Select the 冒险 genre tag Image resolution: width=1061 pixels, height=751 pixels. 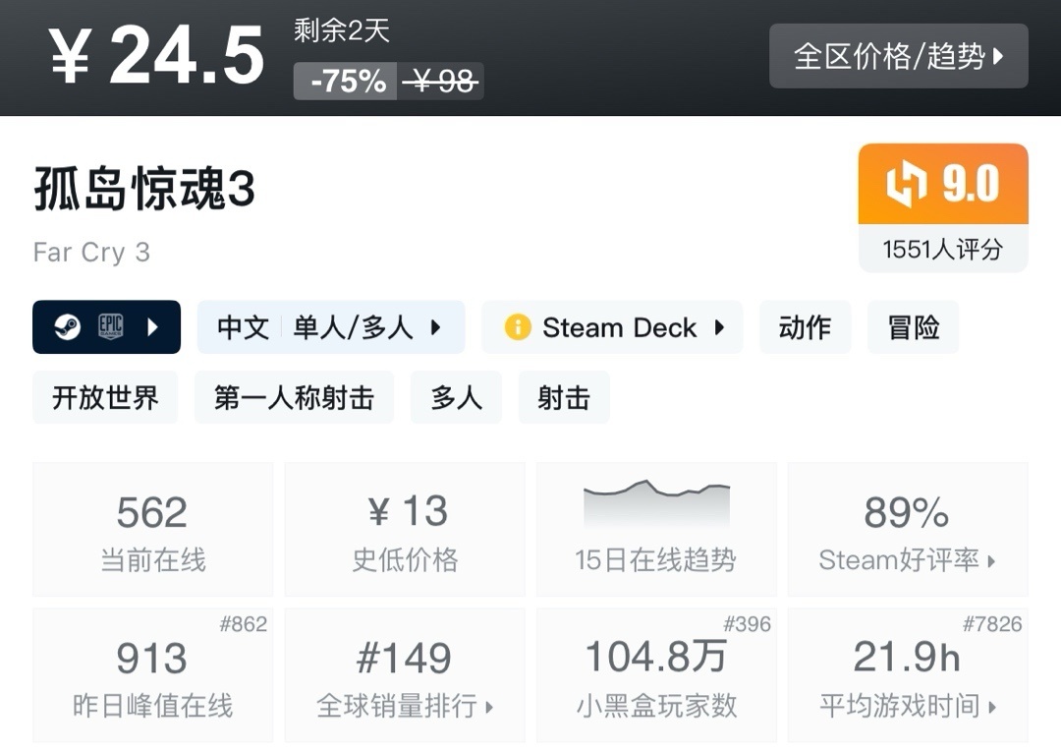(913, 327)
